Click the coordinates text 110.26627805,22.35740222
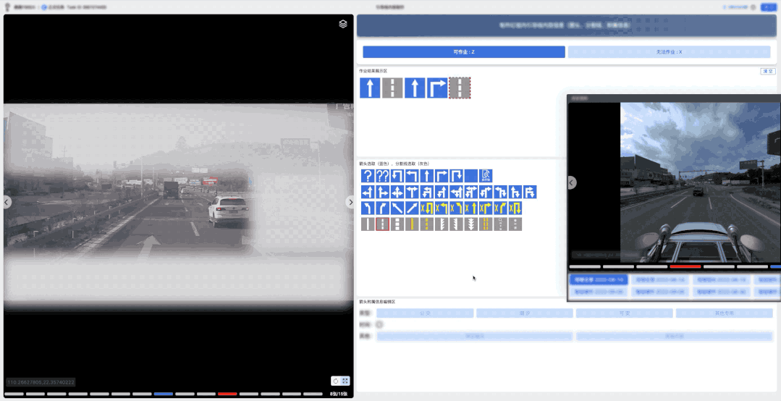 coord(41,383)
